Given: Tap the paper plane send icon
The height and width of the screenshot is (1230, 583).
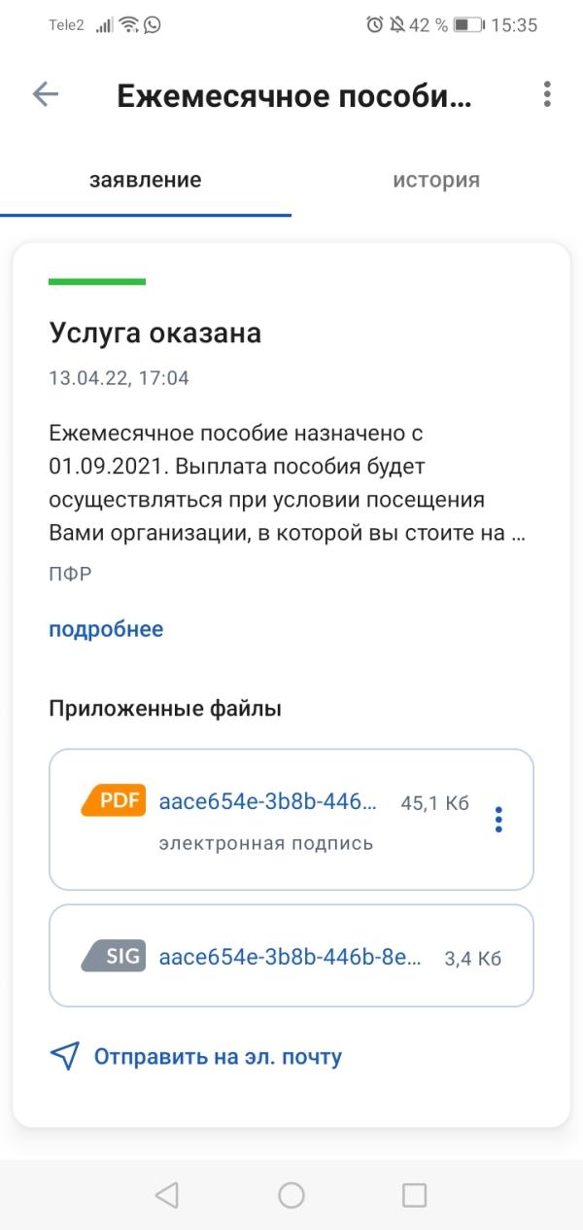Looking at the screenshot, I should (x=62, y=1056).
